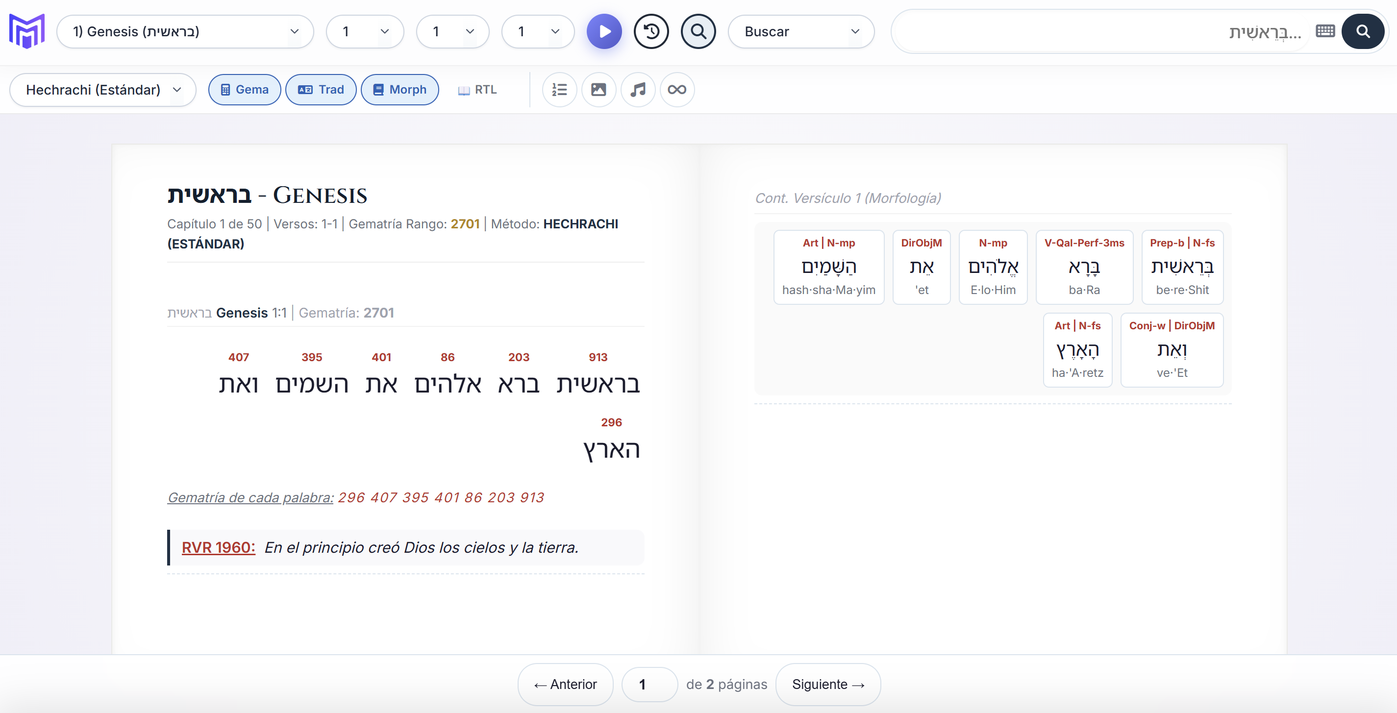1397x713 pixels.
Task: Click the page number input field
Action: pos(649,684)
